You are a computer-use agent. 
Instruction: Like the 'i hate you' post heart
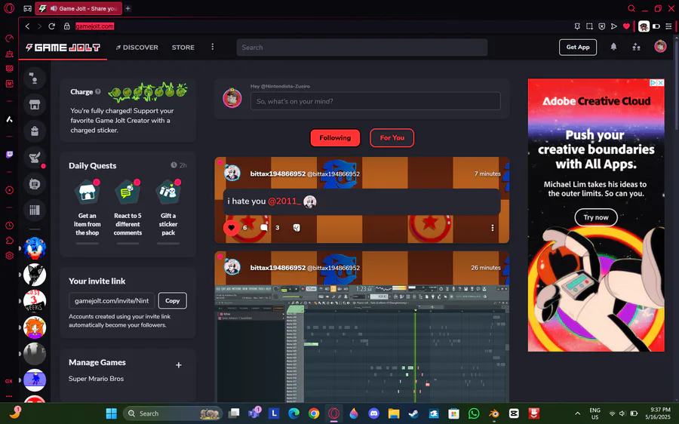pos(232,228)
